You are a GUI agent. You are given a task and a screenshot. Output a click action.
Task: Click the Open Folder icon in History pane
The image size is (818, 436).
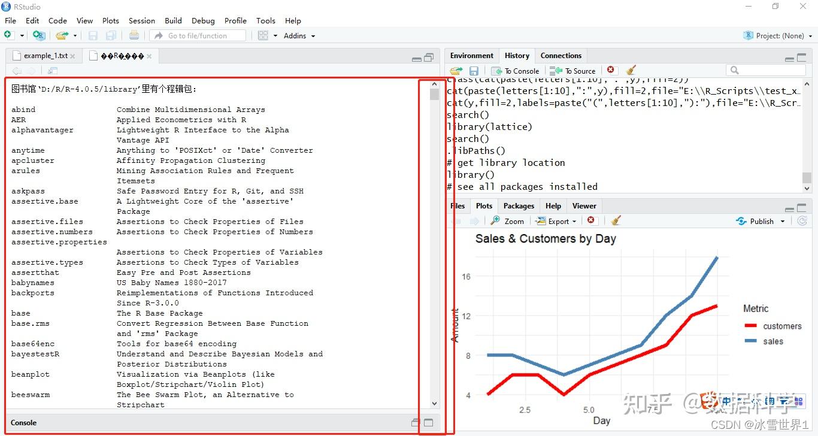pos(455,70)
